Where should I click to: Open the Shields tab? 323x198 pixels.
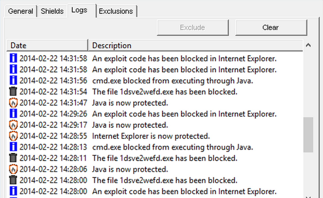(52, 11)
